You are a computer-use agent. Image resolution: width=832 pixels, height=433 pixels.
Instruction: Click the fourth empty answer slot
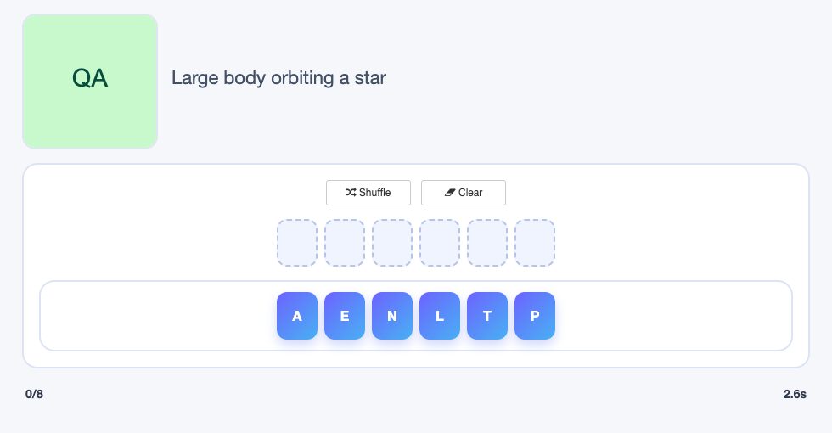click(x=440, y=243)
